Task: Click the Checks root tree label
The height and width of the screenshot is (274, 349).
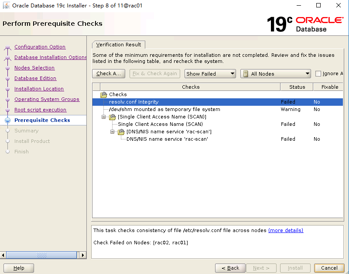Action: (118, 94)
